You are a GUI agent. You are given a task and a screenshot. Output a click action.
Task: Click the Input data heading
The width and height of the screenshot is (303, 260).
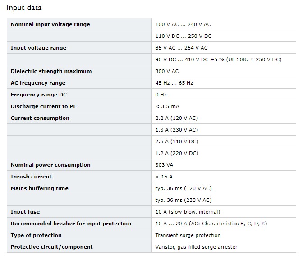24,8
